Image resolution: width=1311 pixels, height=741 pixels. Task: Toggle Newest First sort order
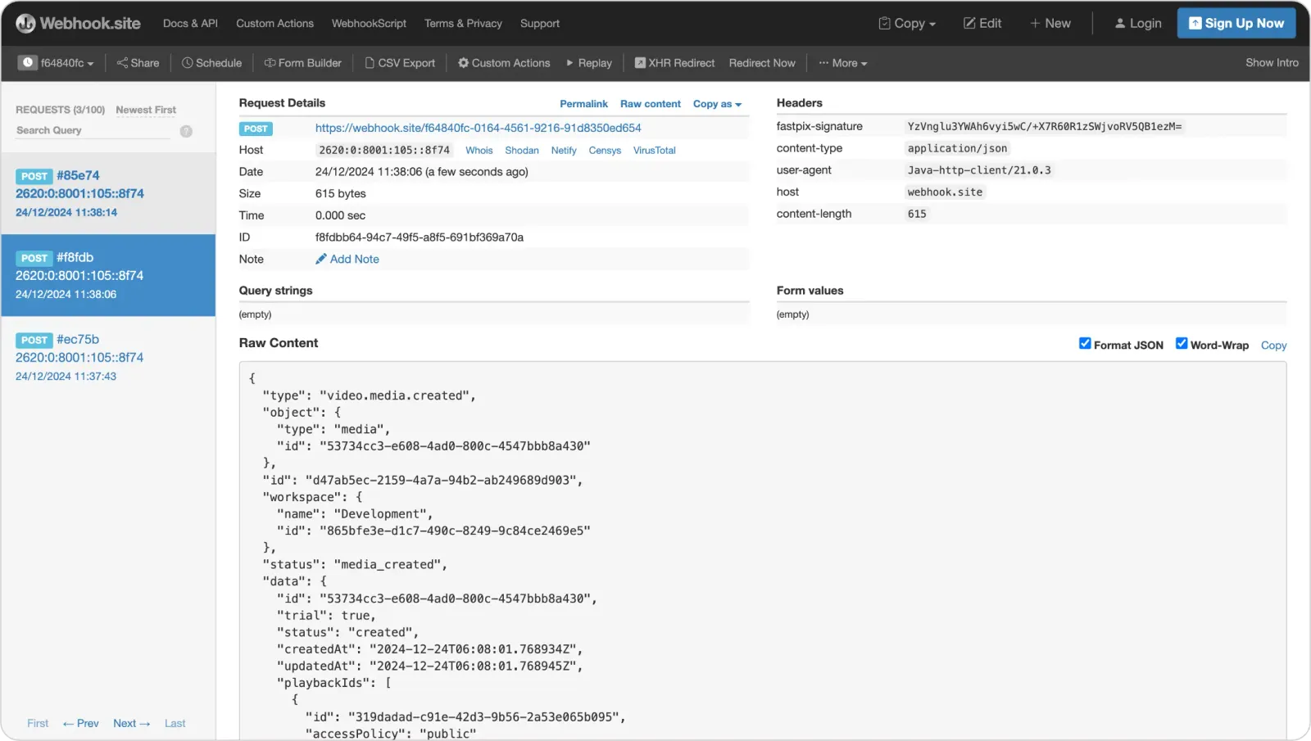tap(146, 110)
